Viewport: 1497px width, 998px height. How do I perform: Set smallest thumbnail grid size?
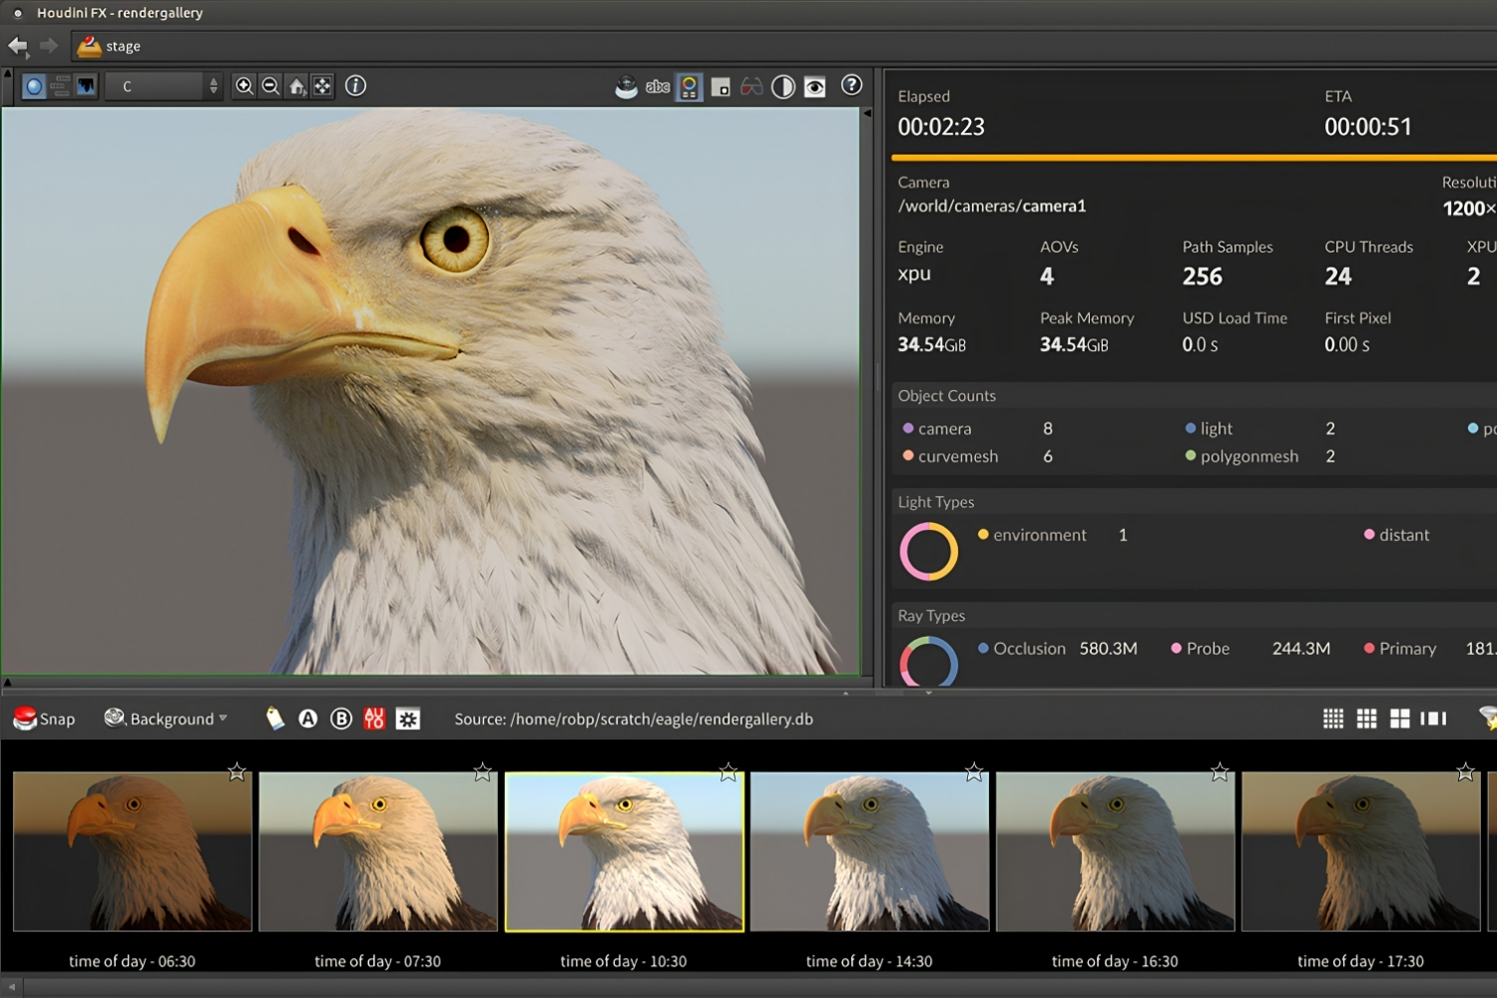[x=1333, y=719]
